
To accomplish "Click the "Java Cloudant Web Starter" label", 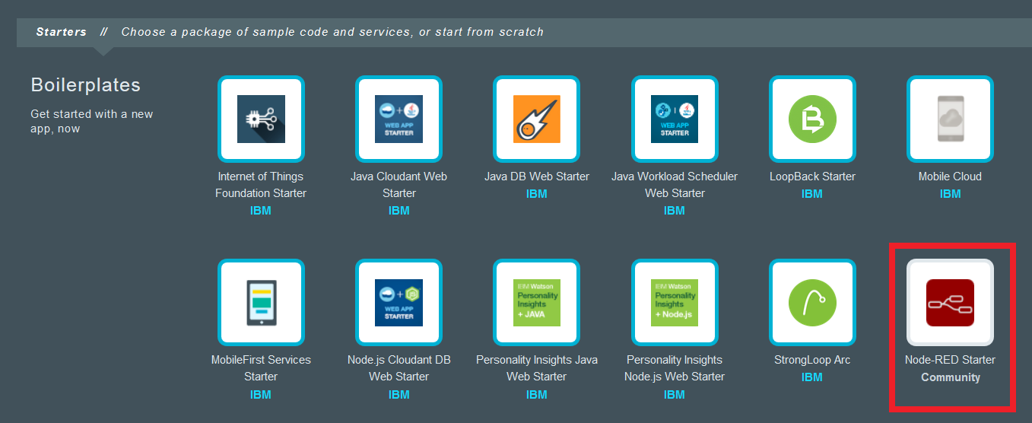I will pos(399,185).
